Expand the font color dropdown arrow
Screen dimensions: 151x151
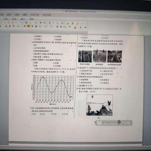(78, 27)
